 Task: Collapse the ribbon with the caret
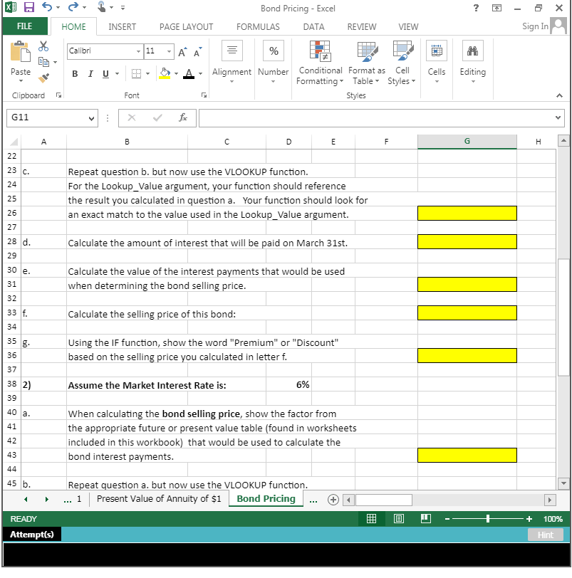(559, 95)
